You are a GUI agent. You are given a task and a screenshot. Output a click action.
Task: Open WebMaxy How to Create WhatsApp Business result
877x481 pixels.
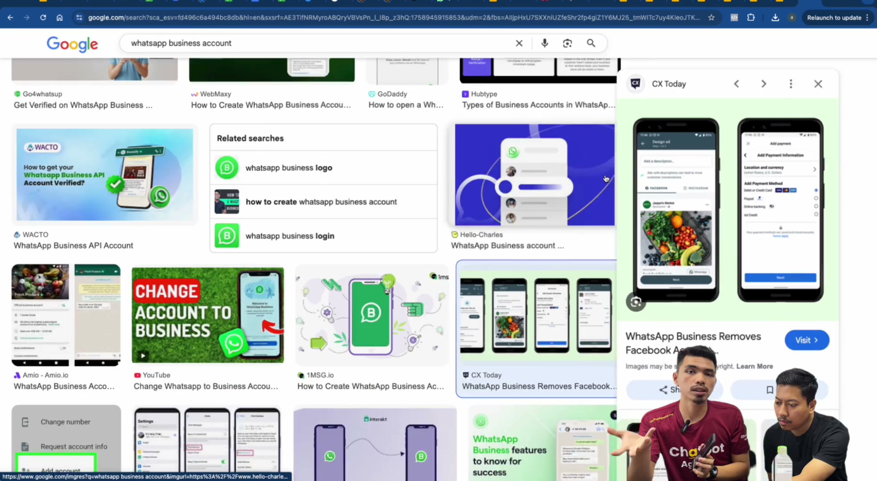coord(271,105)
